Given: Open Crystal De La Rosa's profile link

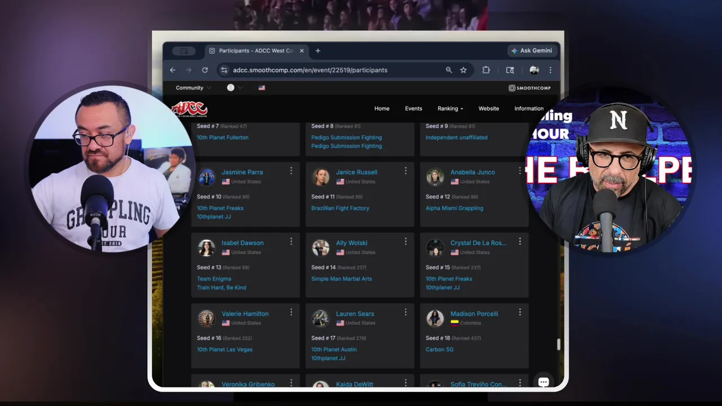Looking at the screenshot, I should [x=478, y=243].
